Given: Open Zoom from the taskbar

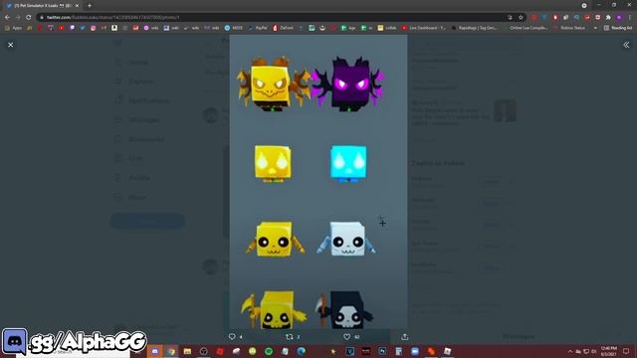Looking at the screenshot, I should [x=415, y=351].
